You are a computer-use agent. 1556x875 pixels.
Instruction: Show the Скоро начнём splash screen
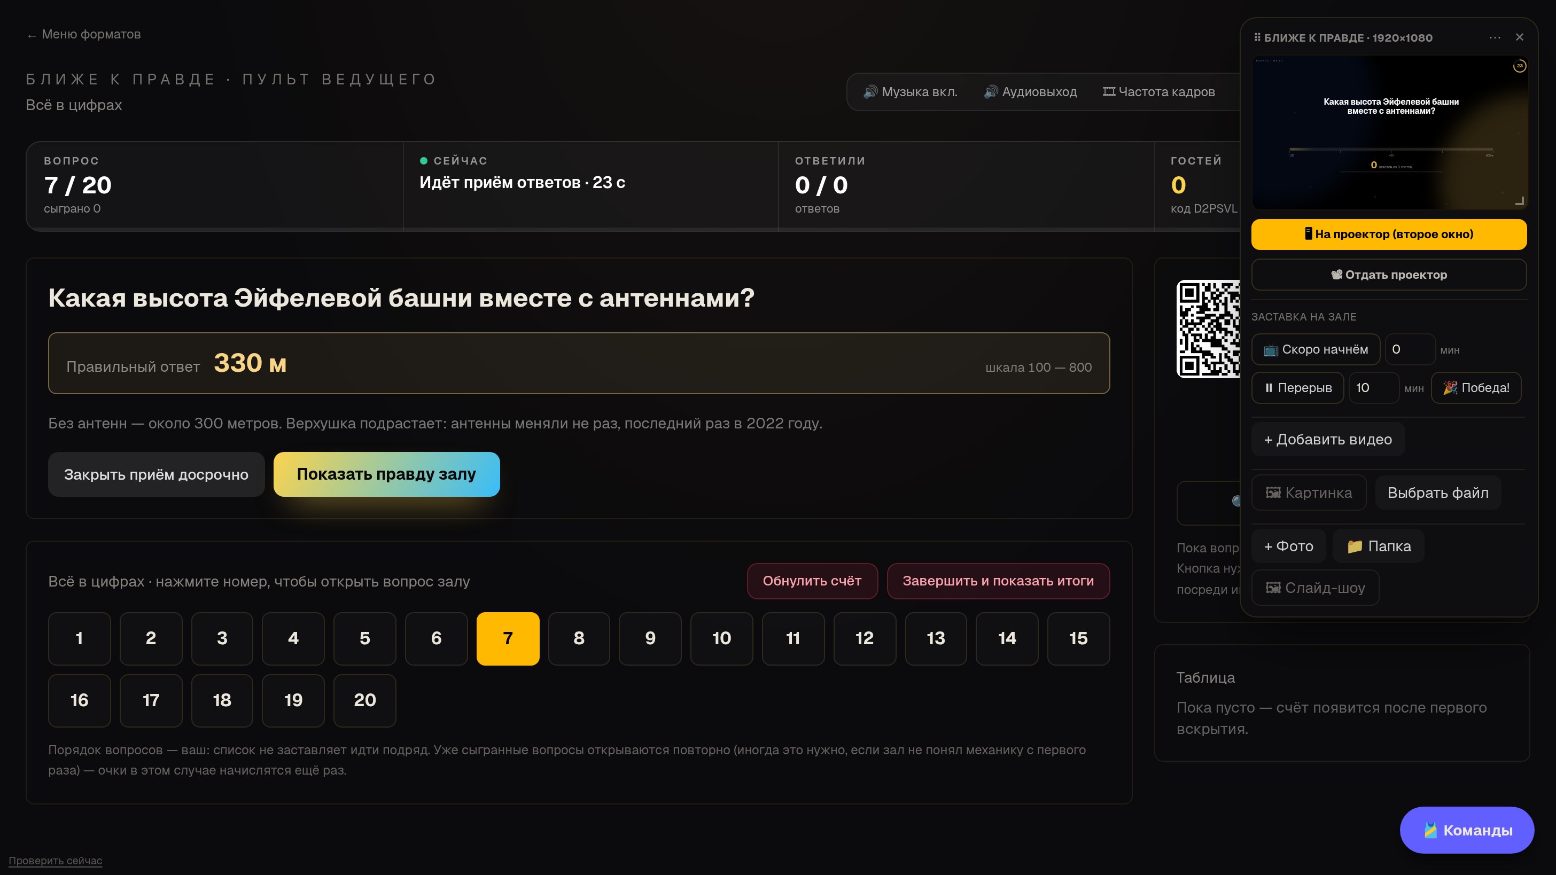point(1316,350)
